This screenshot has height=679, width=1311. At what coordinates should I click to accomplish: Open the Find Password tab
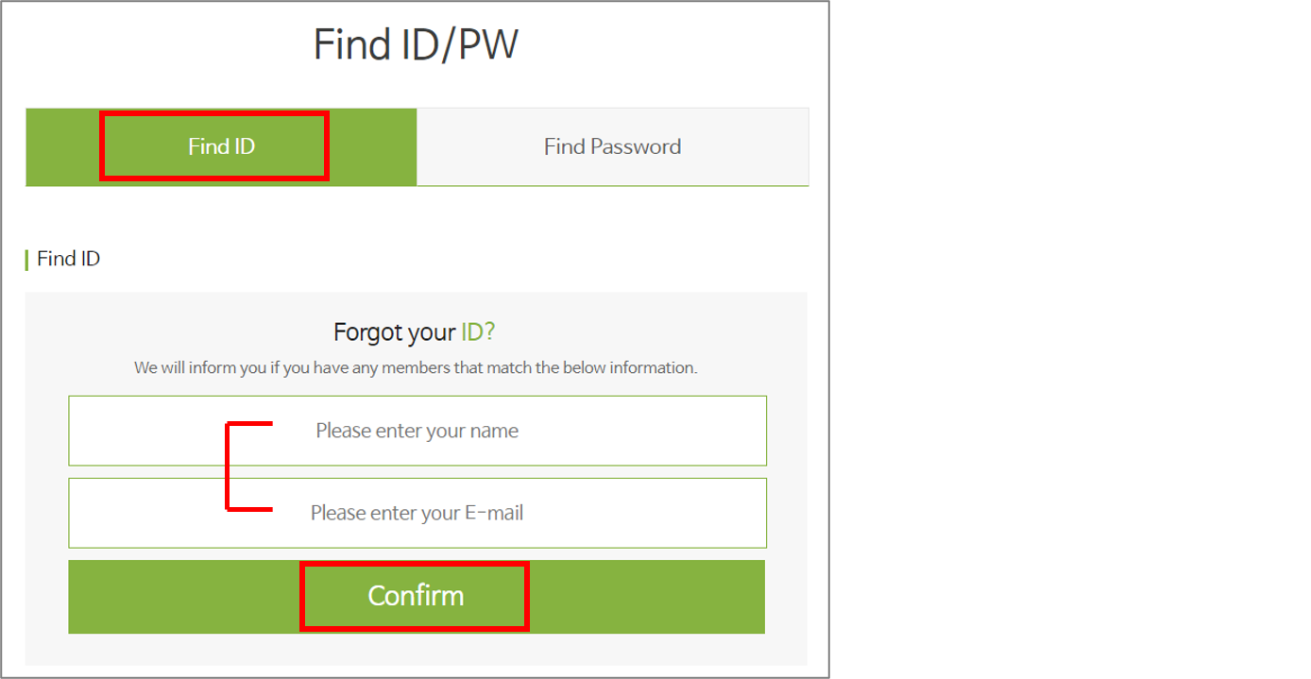612,146
